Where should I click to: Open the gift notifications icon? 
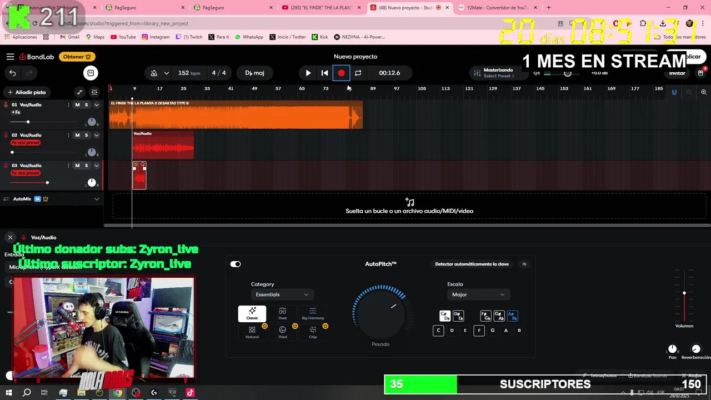coord(700,73)
